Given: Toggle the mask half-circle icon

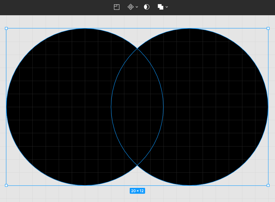Looking at the screenshot, I should (x=147, y=7).
